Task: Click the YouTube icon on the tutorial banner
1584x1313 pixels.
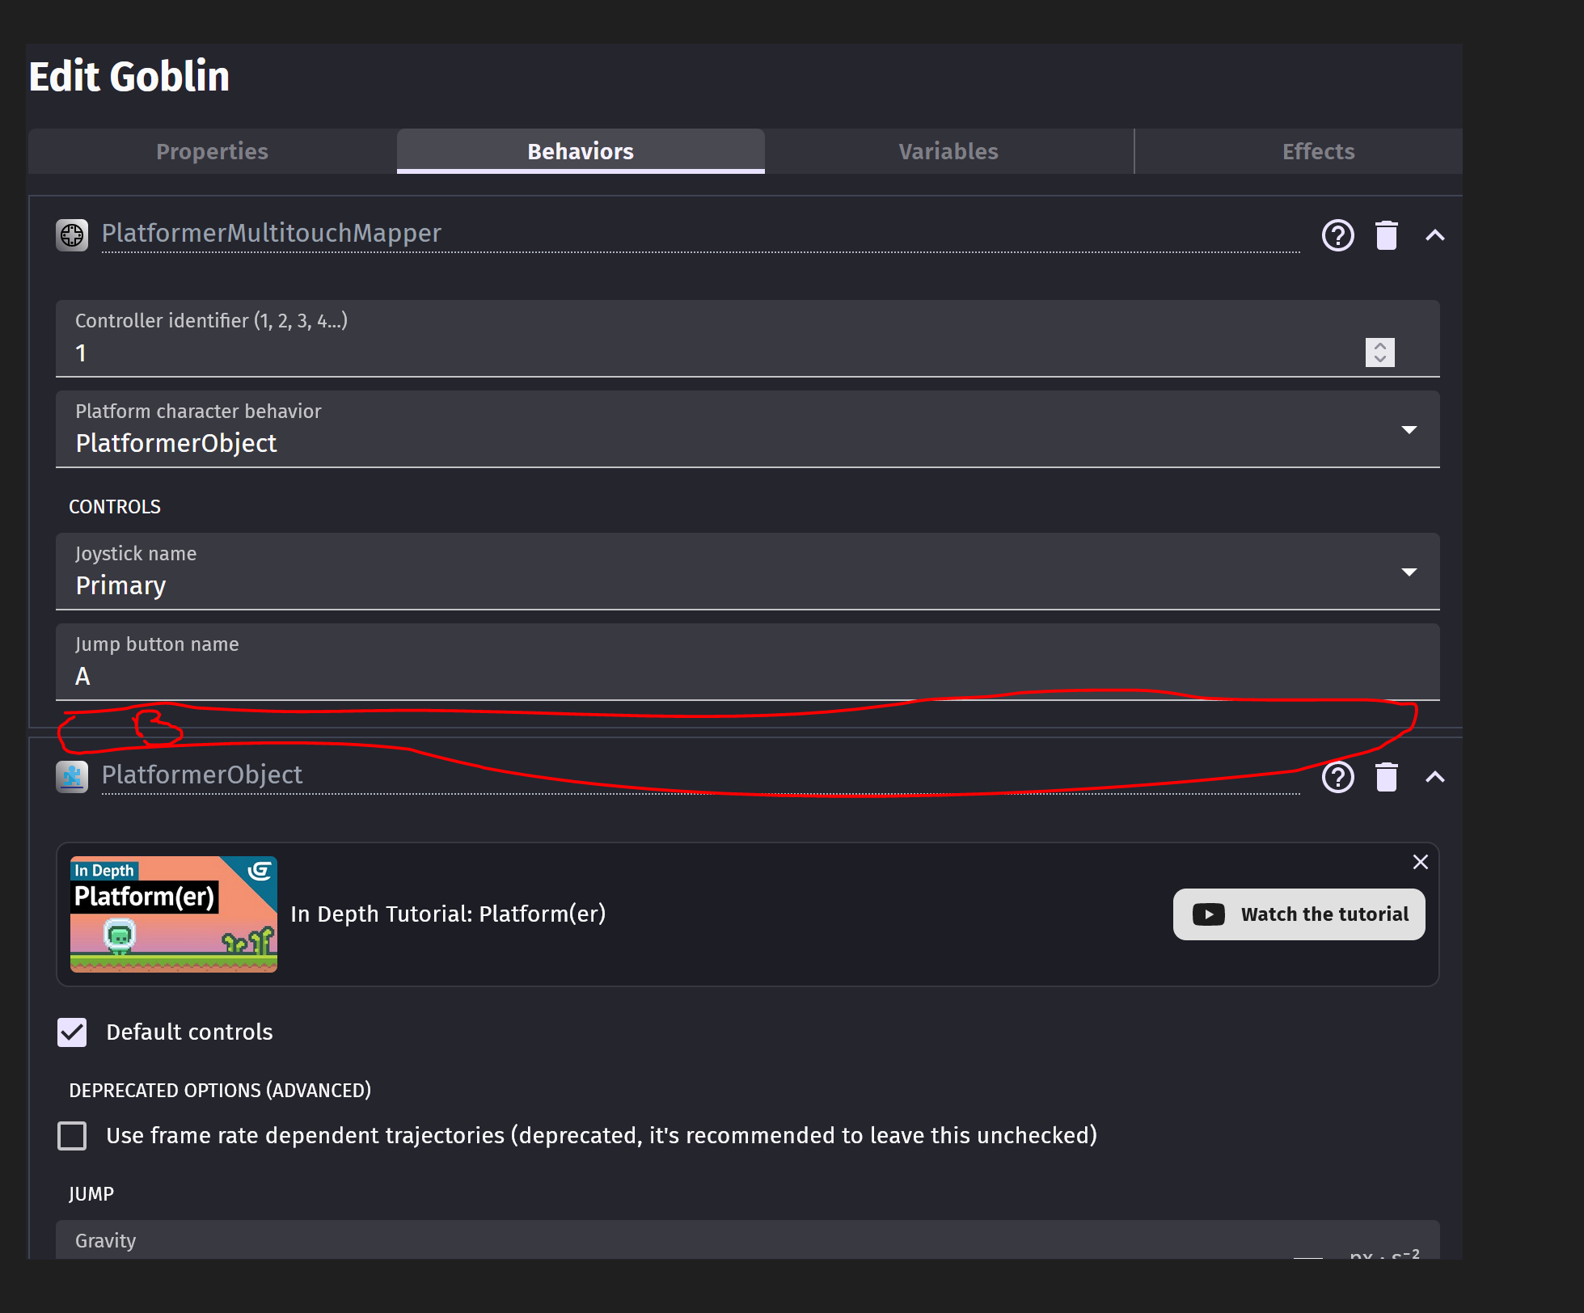Action: point(1208,914)
